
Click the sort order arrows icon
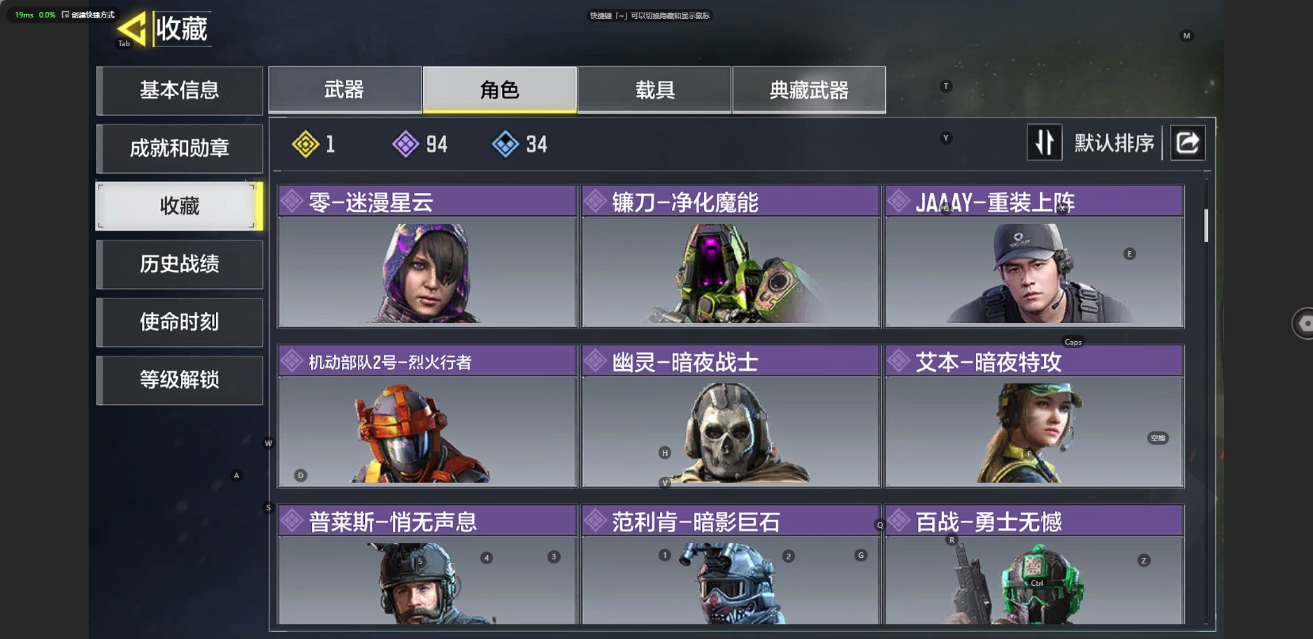coord(1045,143)
